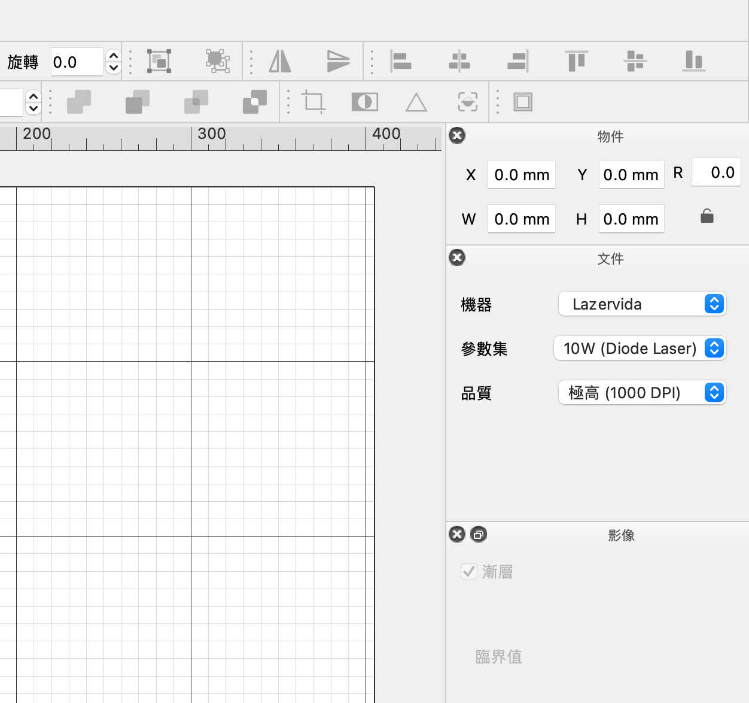Click the W width input field

point(521,219)
